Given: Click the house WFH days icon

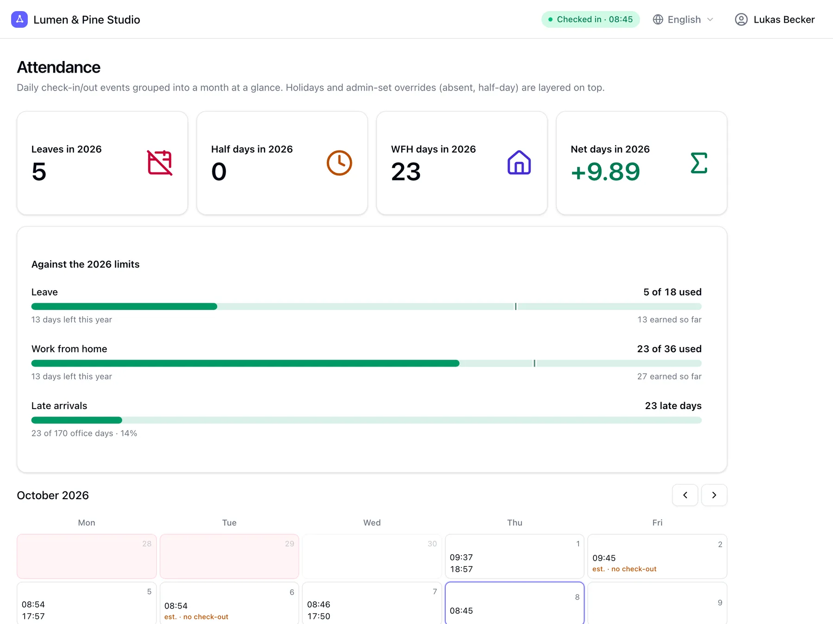Looking at the screenshot, I should pyautogui.click(x=519, y=163).
